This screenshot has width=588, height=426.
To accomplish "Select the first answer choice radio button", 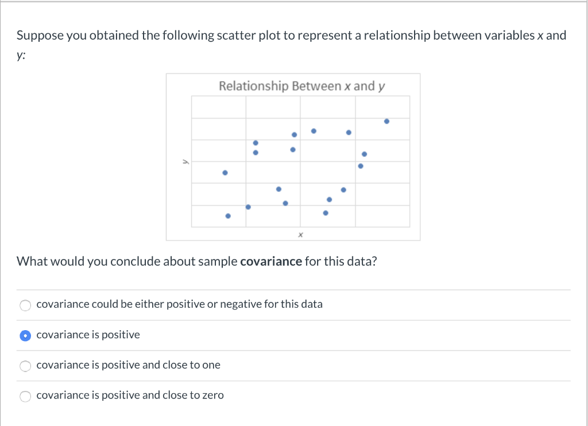I will click(x=25, y=305).
